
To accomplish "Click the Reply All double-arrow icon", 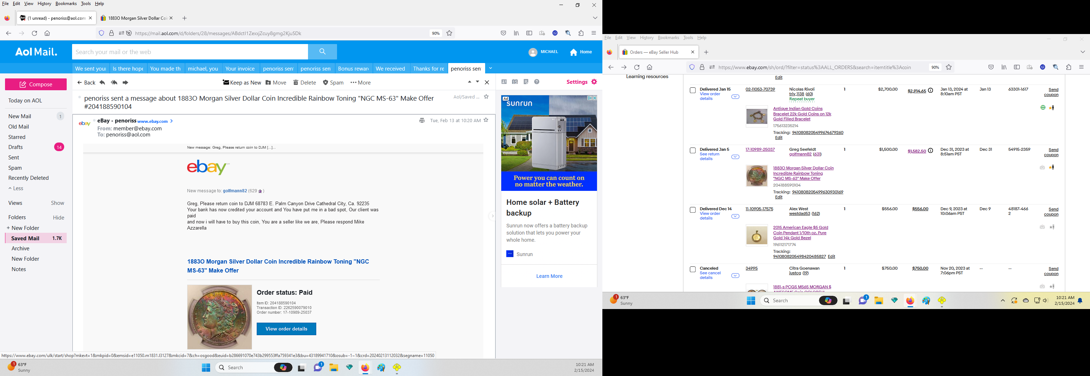I will pos(114,82).
